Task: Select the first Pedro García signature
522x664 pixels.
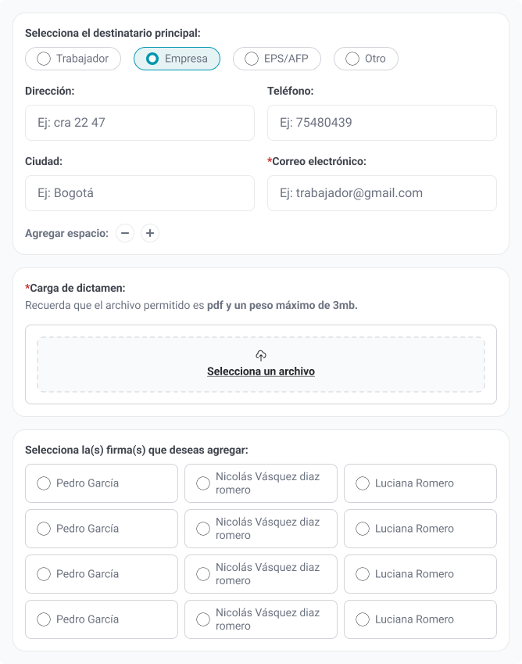Action: (x=102, y=483)
